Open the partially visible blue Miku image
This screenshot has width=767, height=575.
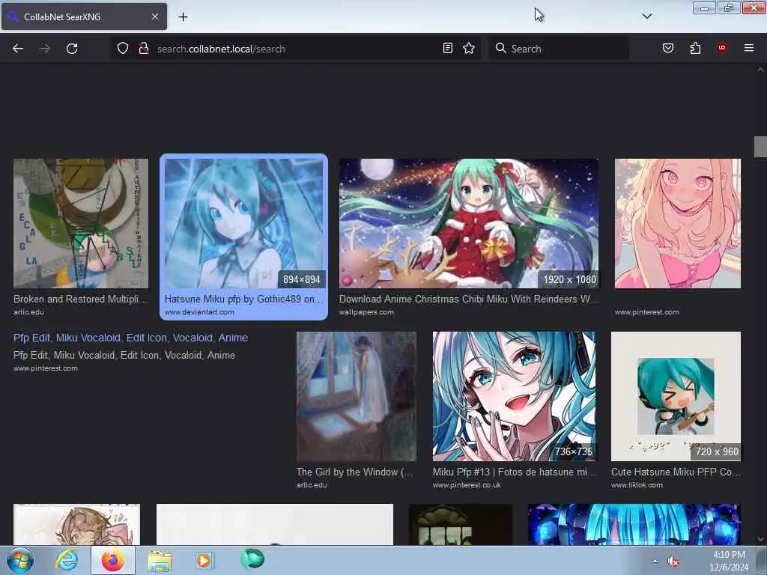(634, 524)
